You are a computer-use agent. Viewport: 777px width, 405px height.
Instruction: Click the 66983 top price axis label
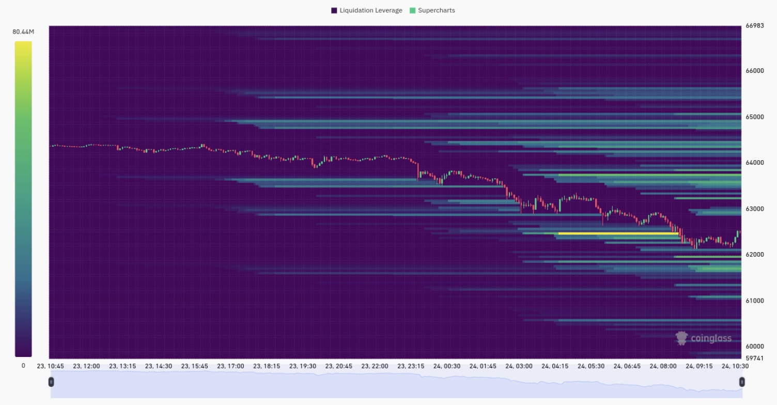point(754,26)
